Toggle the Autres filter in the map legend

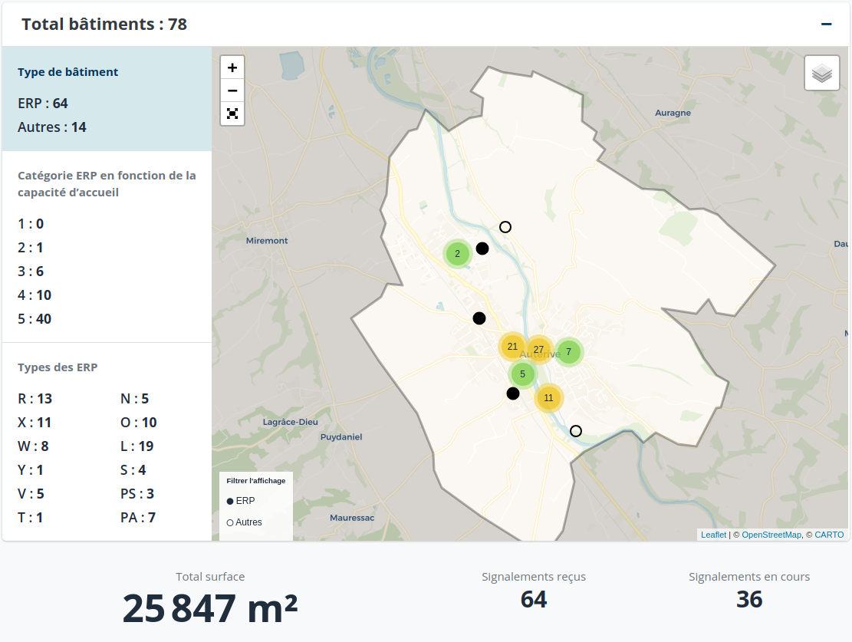tap(244, 522)
